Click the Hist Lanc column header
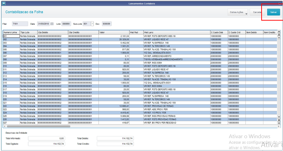Screen dimensions: 283x151 177,33
